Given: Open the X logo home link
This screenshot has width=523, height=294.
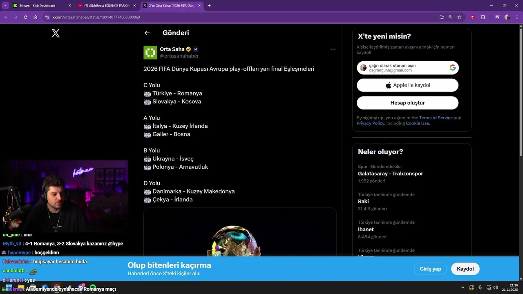Looking at the screenshot, I should [x=56, y=33].
